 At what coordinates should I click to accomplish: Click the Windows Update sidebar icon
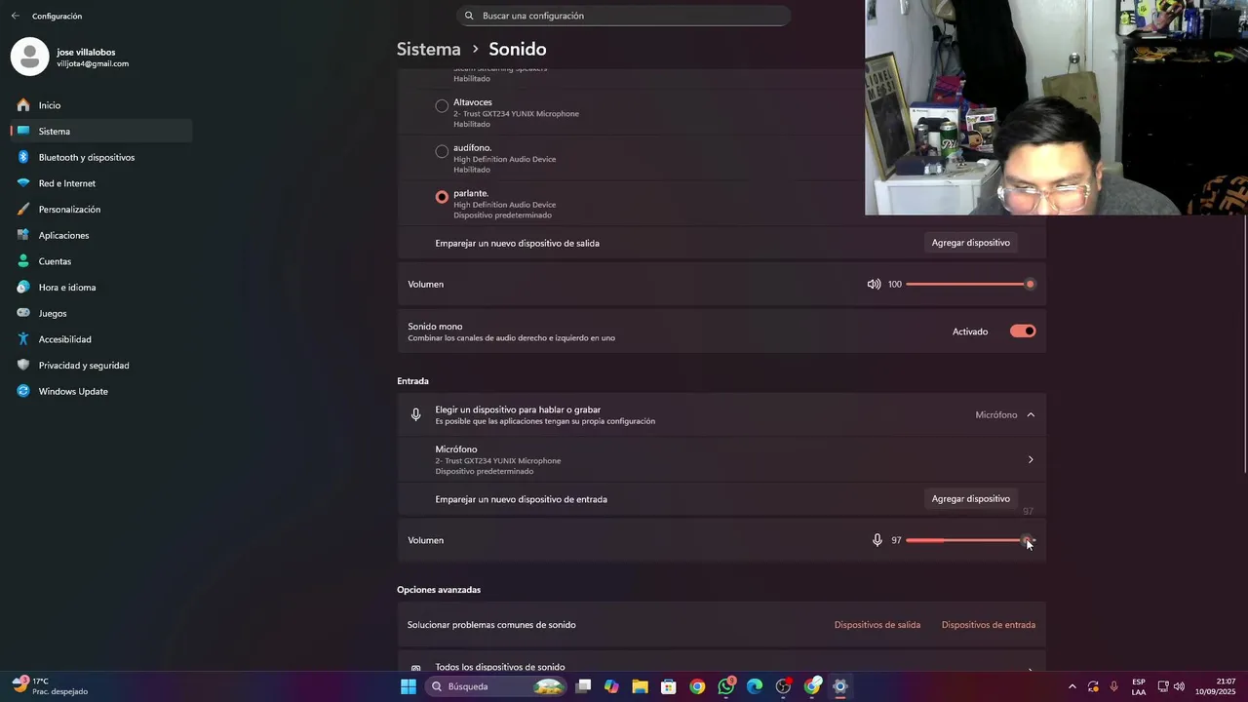pyautogui.click(x=22, y=391)
